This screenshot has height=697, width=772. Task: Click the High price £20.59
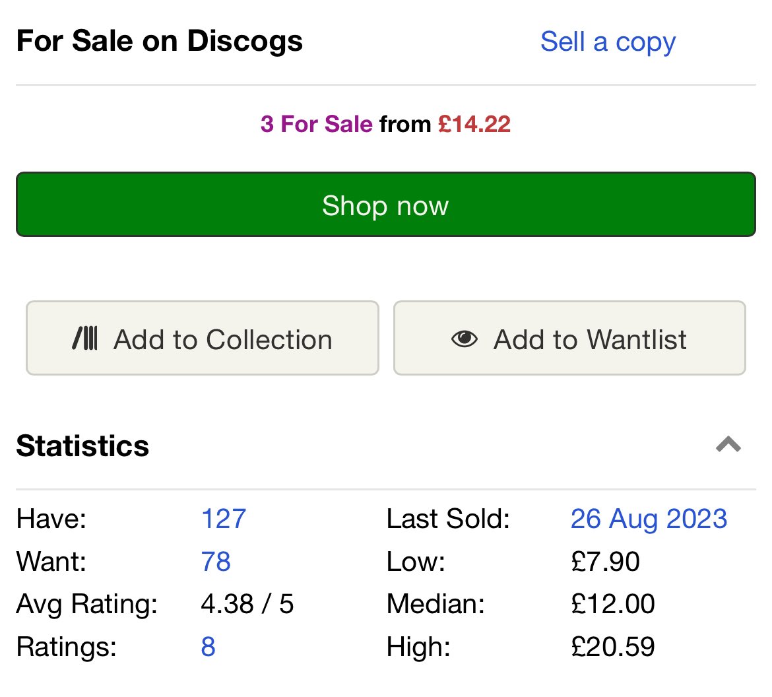pyautogui.click(x=612, y=647)
